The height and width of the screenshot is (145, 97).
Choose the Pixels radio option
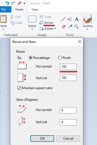(60, 58)
